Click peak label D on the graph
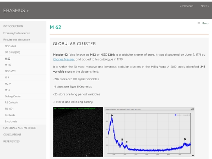Screen dimensions: 212x159 185,139
